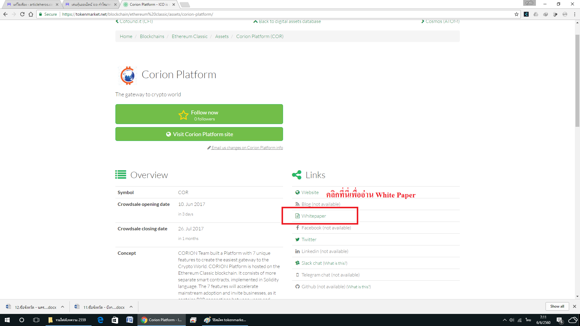The image size is (580, 326).
Task: Open Microsoft Store from taskbar
Action: click(x=115, y=320)
